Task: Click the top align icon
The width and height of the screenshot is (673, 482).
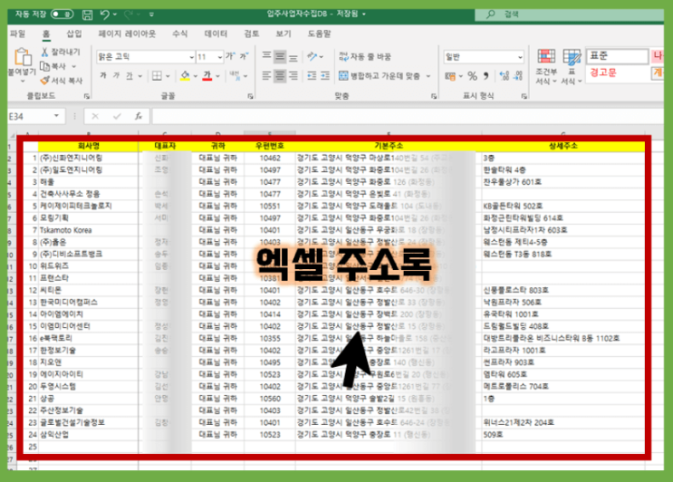Action: click(266, 56)
